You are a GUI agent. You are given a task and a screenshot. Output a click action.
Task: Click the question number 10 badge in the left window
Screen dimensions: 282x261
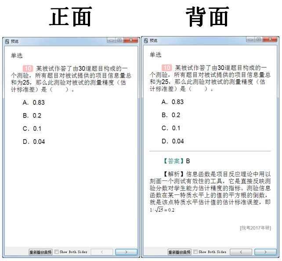coord(28,69)
